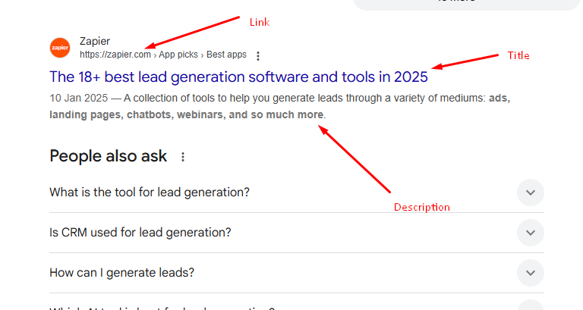Expand partially visible chevron at bottom right
583x310 pixels.
pos(531,305)
